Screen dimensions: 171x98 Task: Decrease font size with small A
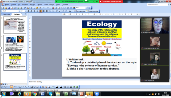point(60,11)
